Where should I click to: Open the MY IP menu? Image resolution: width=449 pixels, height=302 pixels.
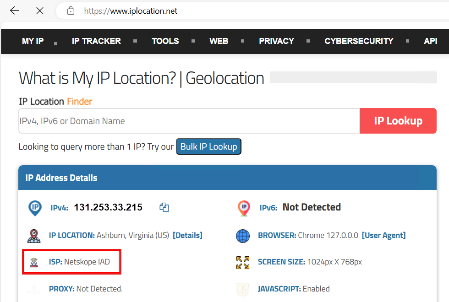point(33,41)
